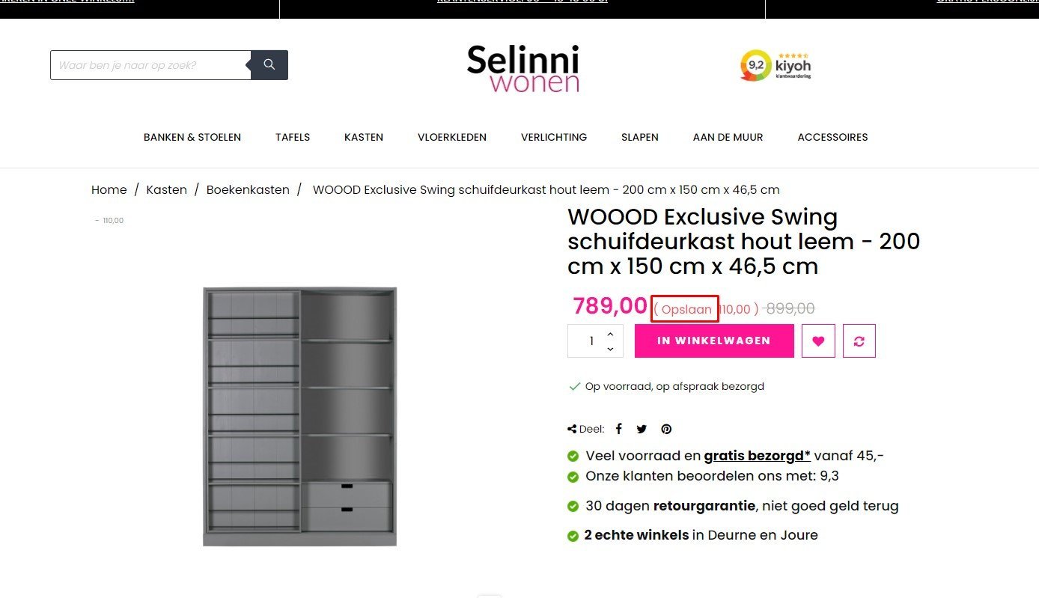
Task: Open the Banken & Stoelen menu
Action: [192, 137]
